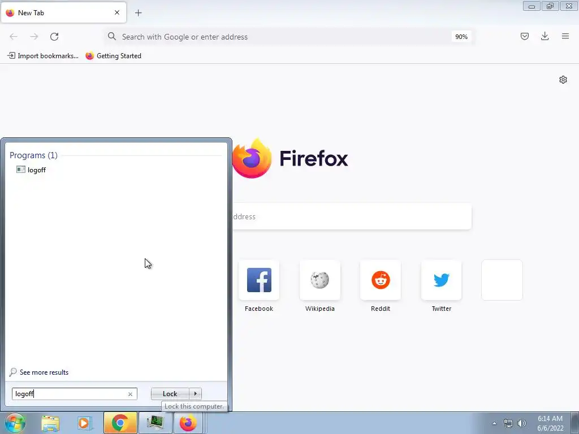579x434 pixels.
Task: Open the Downloads panel icon
Action: pyautogui.click(x=545, y=36)
